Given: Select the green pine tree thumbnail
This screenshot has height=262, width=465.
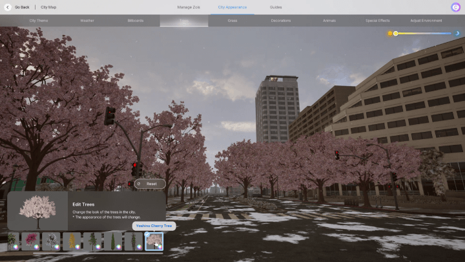Looking at the screenshot, I should click(92, 241).
